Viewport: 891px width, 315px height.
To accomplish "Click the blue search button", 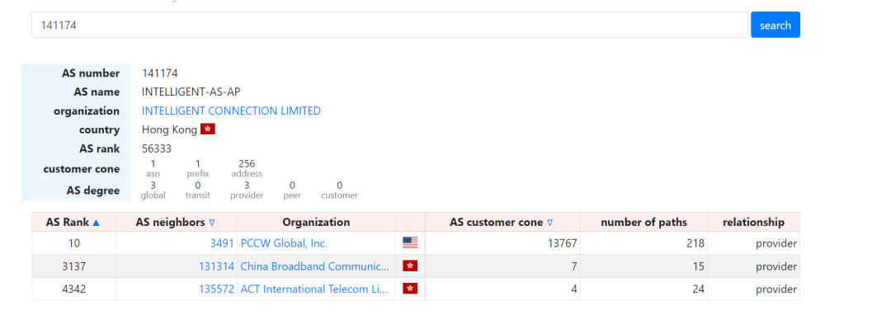I will pyautogui.click(x=775, y=25).
